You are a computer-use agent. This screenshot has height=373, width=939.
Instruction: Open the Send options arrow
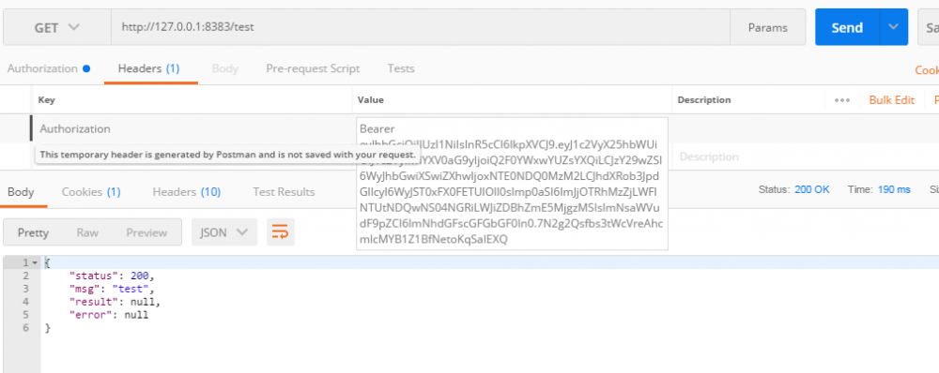[x=894, y=27]
